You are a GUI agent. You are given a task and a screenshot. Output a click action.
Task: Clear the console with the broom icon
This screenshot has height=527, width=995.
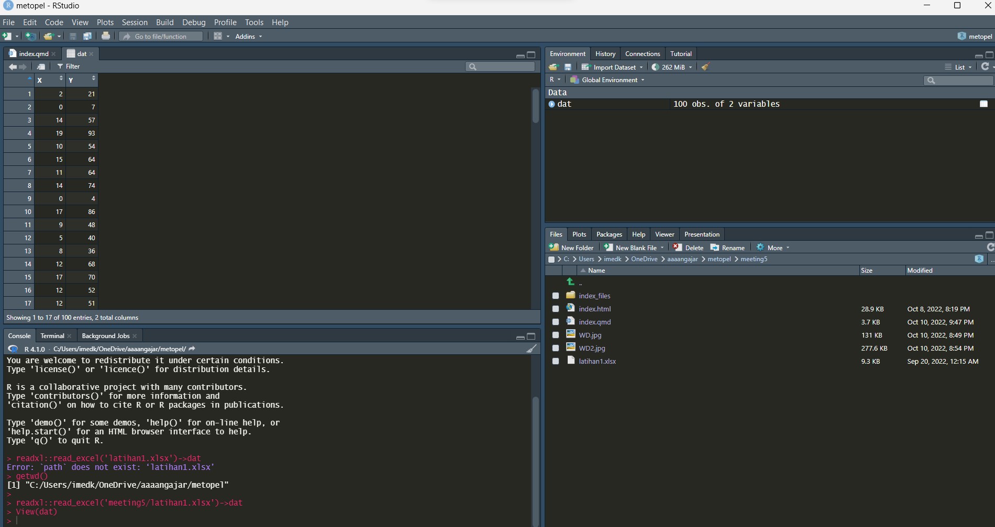(531, 349)
